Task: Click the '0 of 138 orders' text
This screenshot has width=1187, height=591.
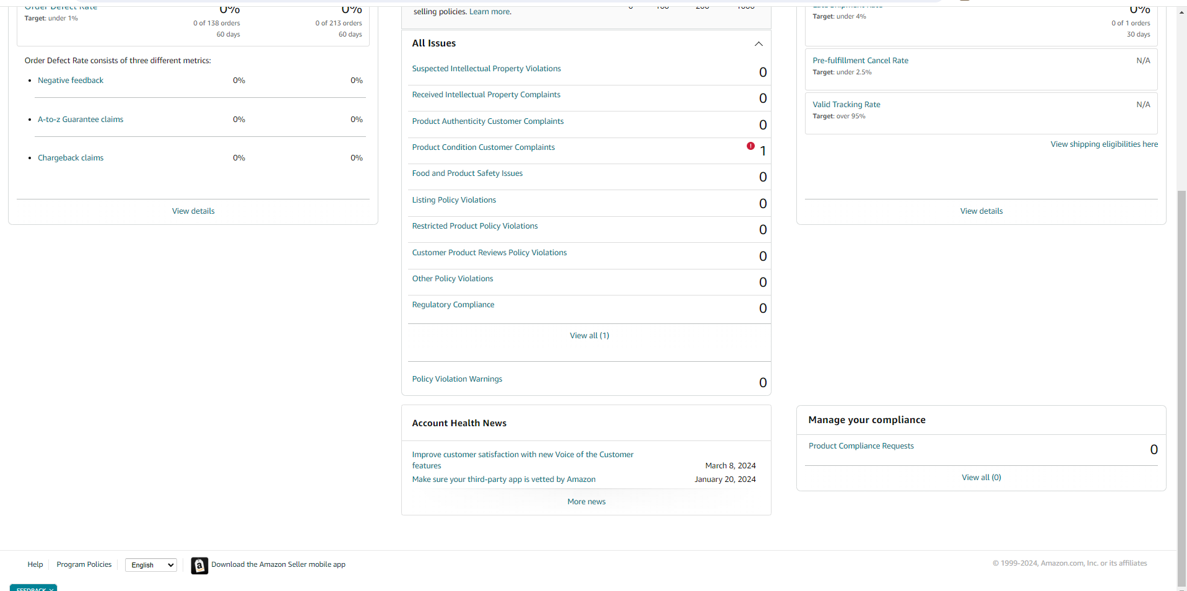Action: [x=217, y=24]
